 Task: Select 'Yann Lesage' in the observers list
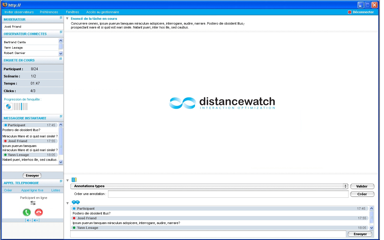coord(13,48)
